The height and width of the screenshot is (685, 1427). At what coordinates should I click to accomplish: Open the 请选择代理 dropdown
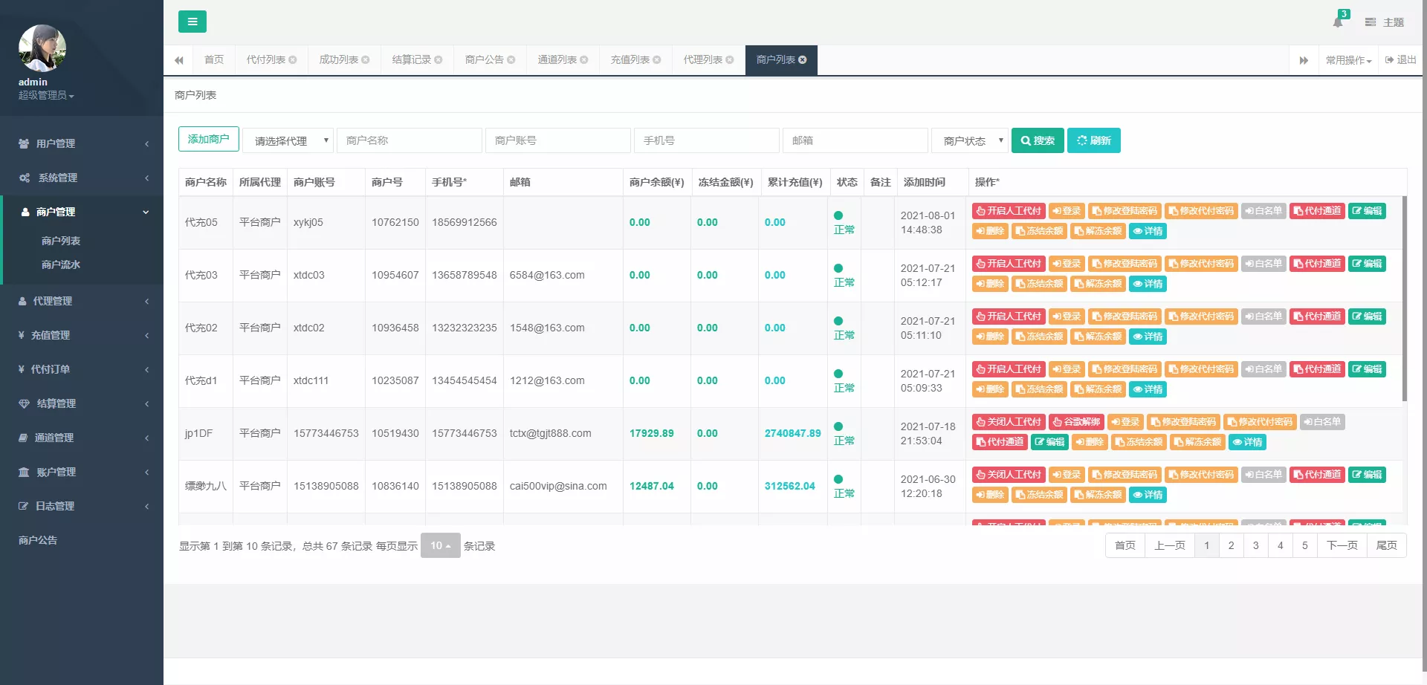[x=289, y=140]
